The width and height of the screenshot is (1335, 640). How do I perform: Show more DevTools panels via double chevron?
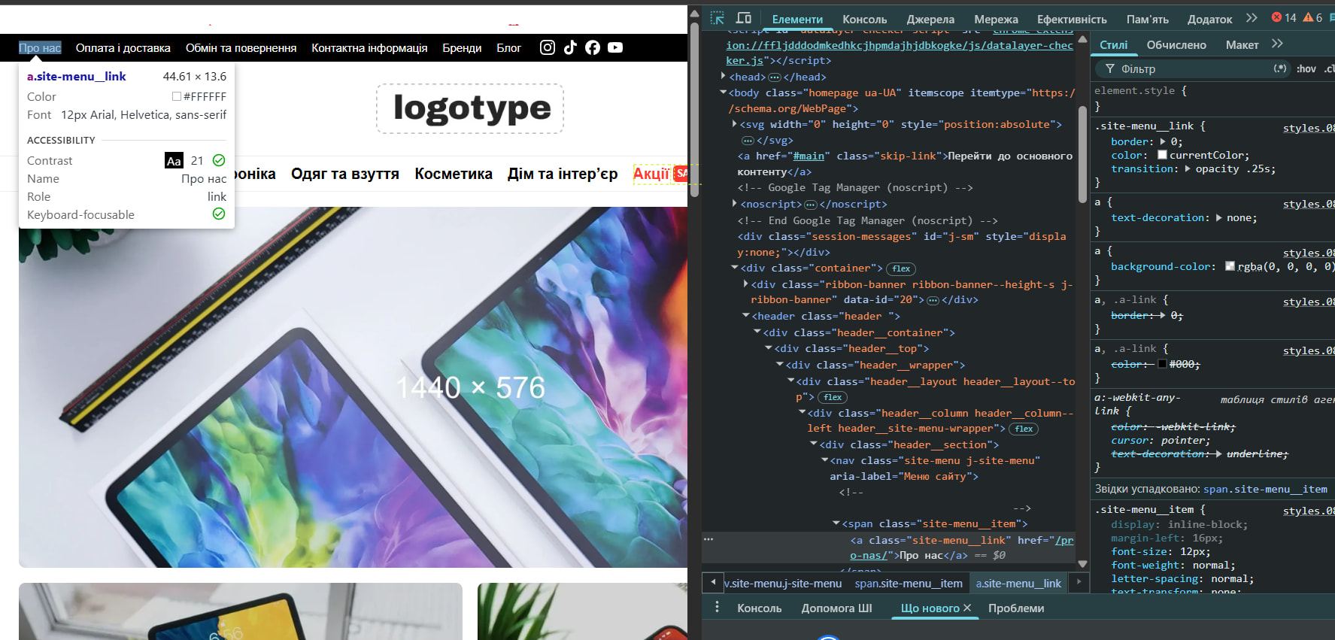[x=1252, y=18]
